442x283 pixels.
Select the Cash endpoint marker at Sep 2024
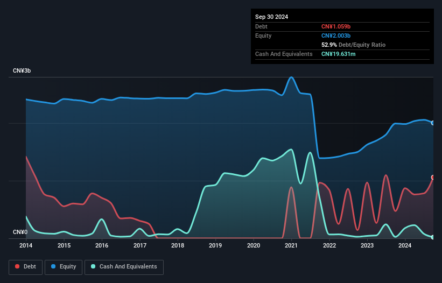tap(433, 237)
